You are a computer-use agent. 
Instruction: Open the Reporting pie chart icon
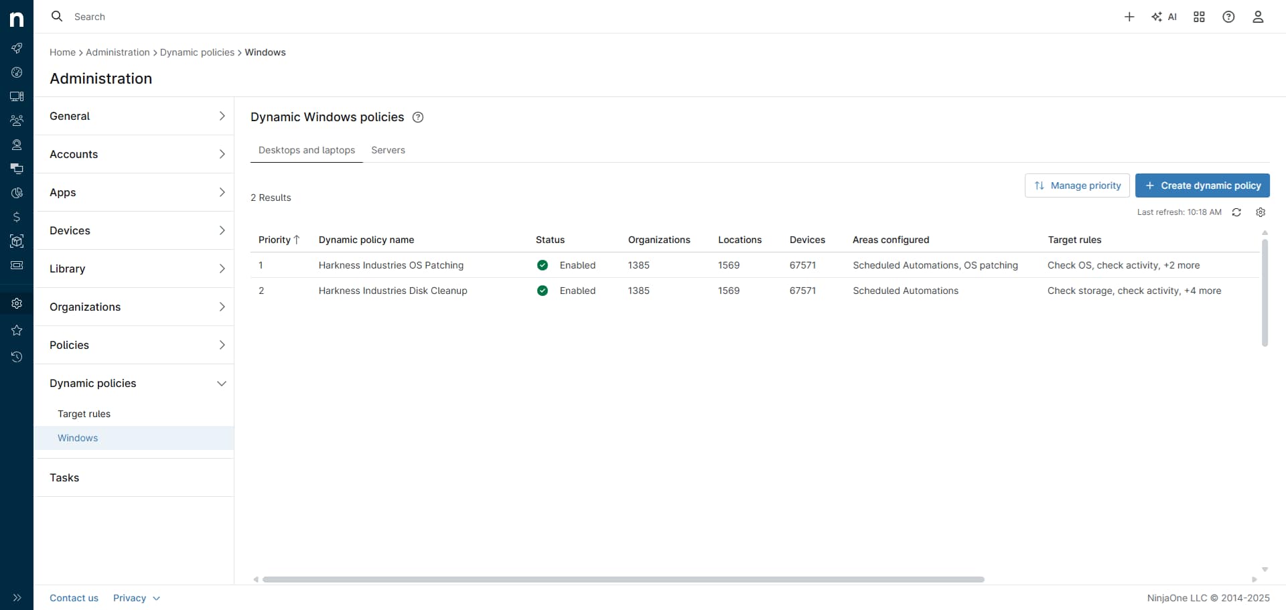tap(16, 193)
